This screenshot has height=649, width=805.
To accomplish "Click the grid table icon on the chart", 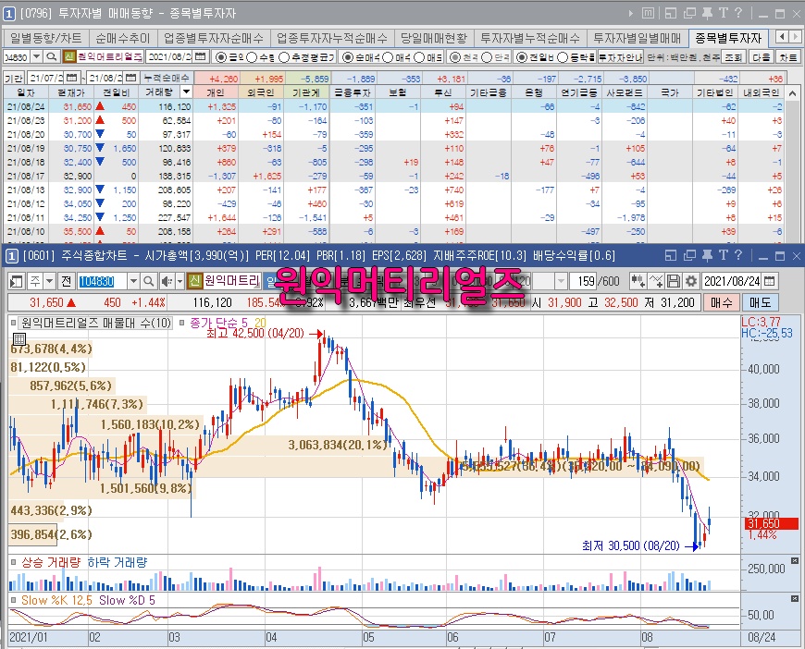I will coord(19,338).
